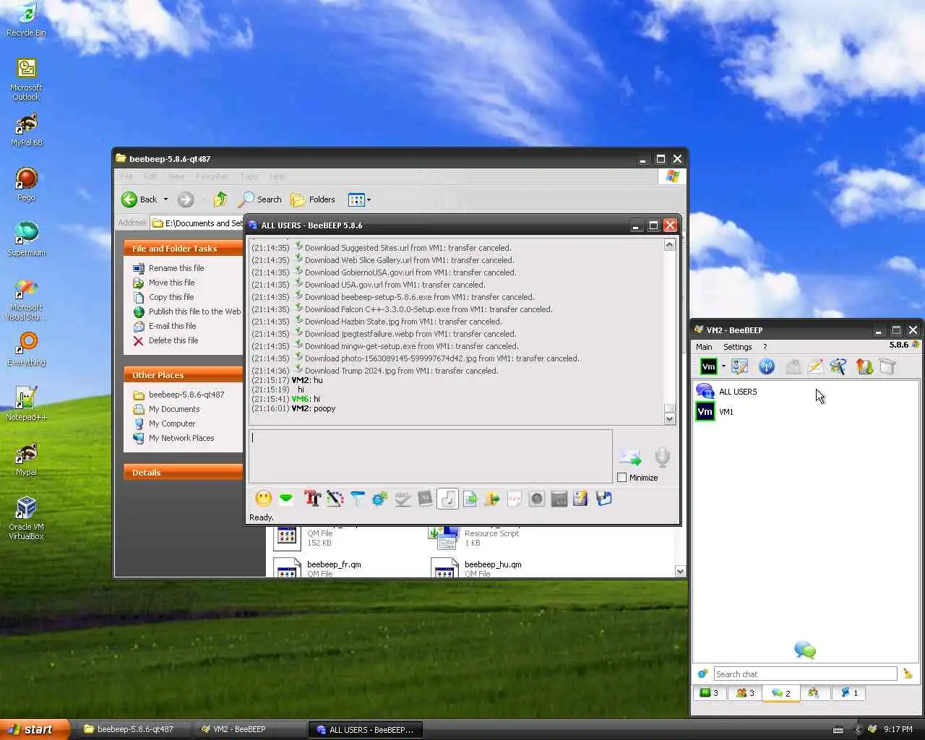925x740 pixels.
Task: Switch to beebeep-5.8.6-qt487 taskbar button
Action: [135, 729]
